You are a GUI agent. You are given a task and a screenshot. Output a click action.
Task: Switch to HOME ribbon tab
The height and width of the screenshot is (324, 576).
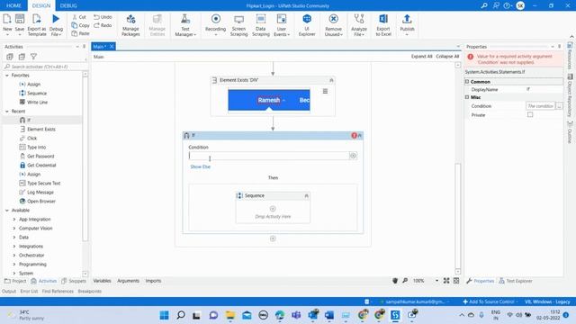click(x=13, y=5)
